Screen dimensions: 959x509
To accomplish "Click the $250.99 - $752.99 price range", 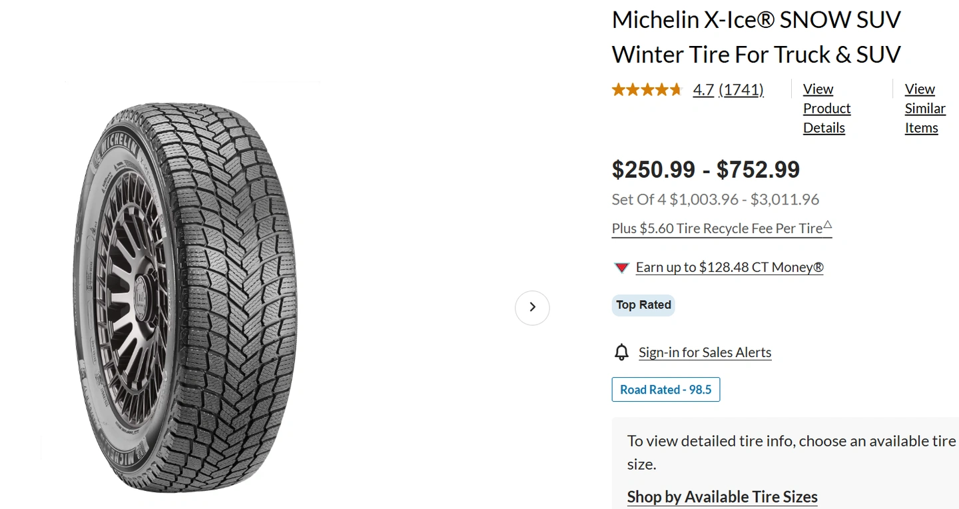I will 705,170.
